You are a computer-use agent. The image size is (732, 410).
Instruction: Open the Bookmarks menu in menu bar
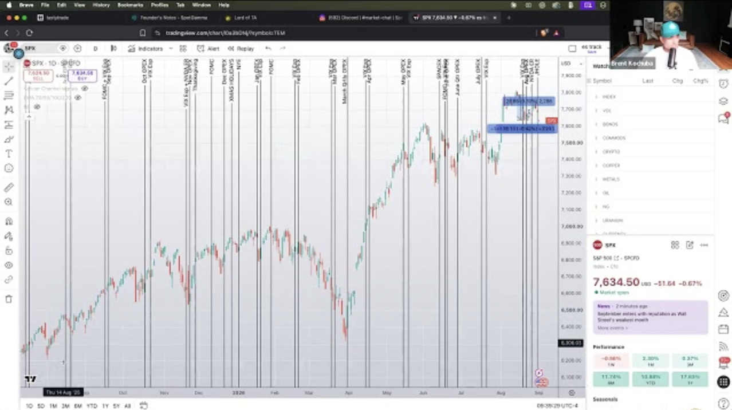pos(130,5)
